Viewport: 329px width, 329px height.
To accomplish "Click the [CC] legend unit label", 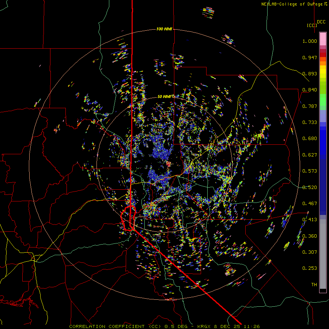I will click(312, 25).
